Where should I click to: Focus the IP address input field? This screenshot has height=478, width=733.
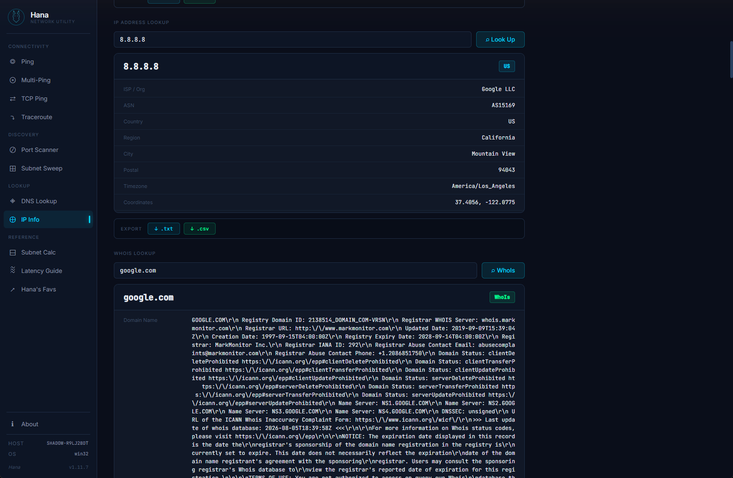(x=293, y=40)
